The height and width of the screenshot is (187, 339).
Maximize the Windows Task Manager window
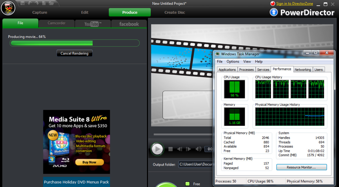[316, 53]
